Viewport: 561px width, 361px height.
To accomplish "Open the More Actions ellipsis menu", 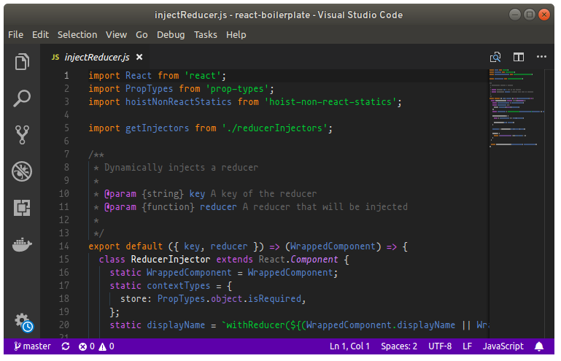I will (541, 57).
